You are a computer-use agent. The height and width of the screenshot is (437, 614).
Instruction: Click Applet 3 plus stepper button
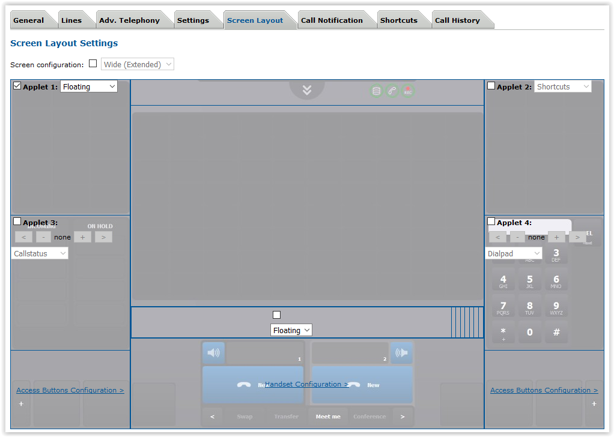[x=83, y=237]
